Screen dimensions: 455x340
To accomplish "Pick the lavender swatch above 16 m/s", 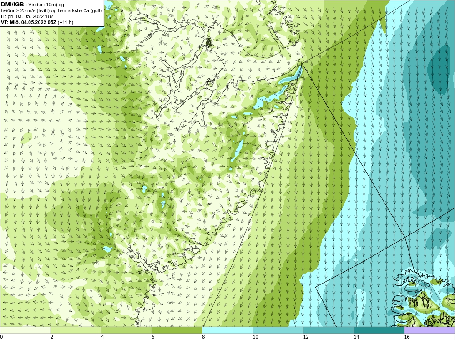I will coord(430,330).
